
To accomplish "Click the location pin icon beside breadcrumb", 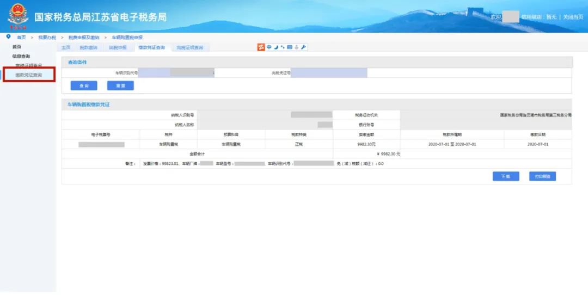I will point(8,36).
